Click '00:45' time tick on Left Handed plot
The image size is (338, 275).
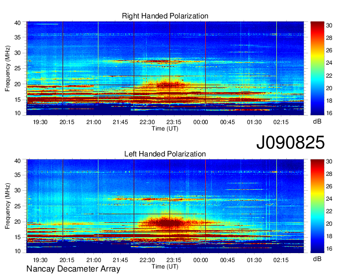coord(228,260)
